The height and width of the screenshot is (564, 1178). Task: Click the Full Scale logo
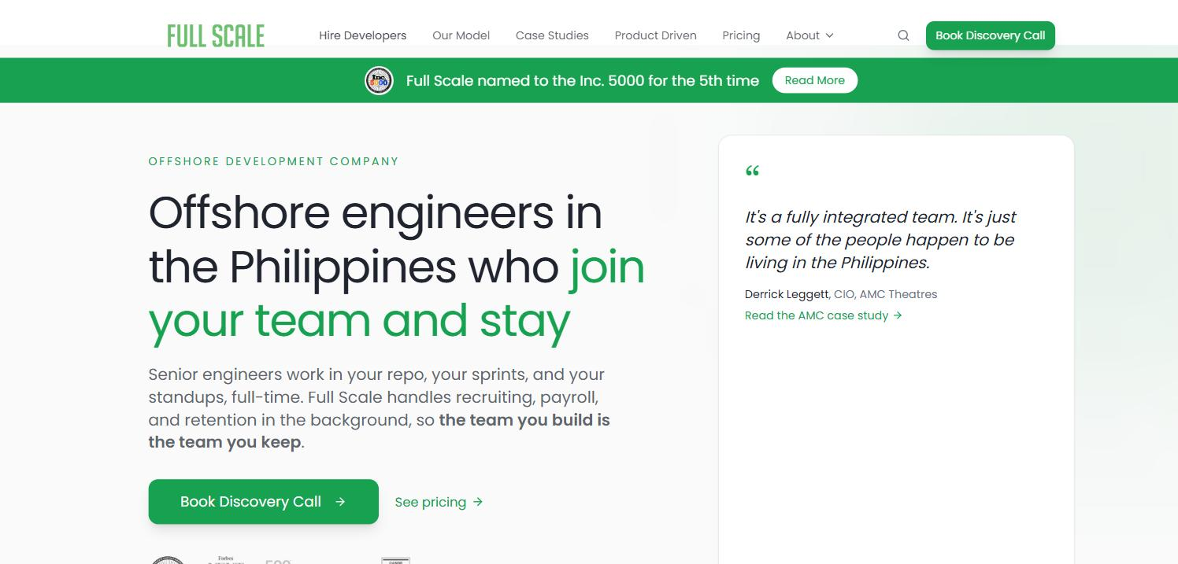(216, 35)
